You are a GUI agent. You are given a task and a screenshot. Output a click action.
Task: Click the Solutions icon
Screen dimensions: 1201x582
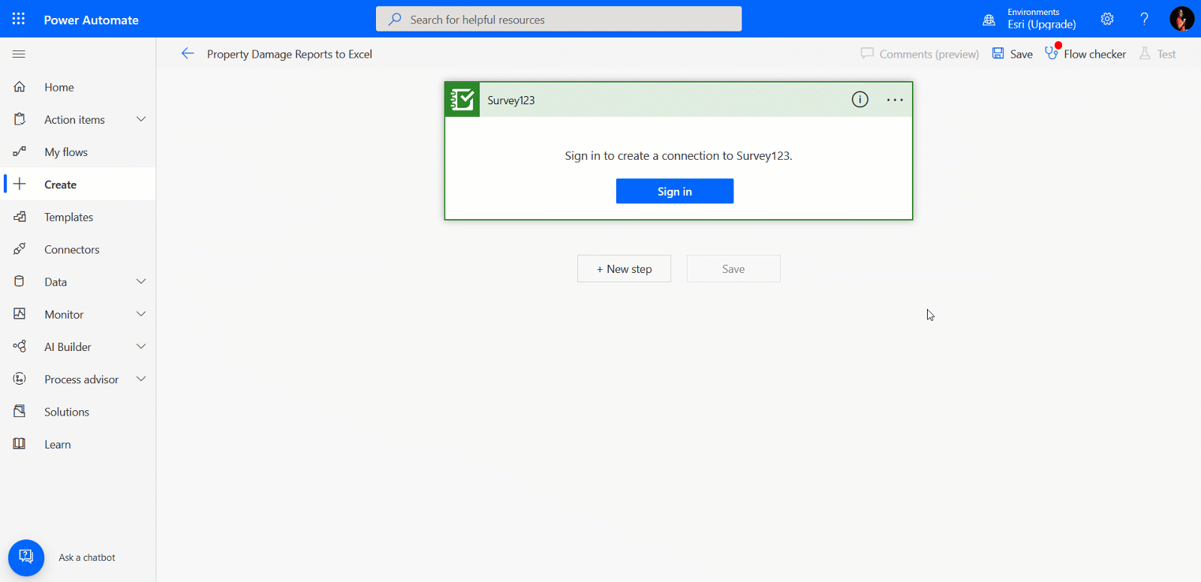coord(20,411)
